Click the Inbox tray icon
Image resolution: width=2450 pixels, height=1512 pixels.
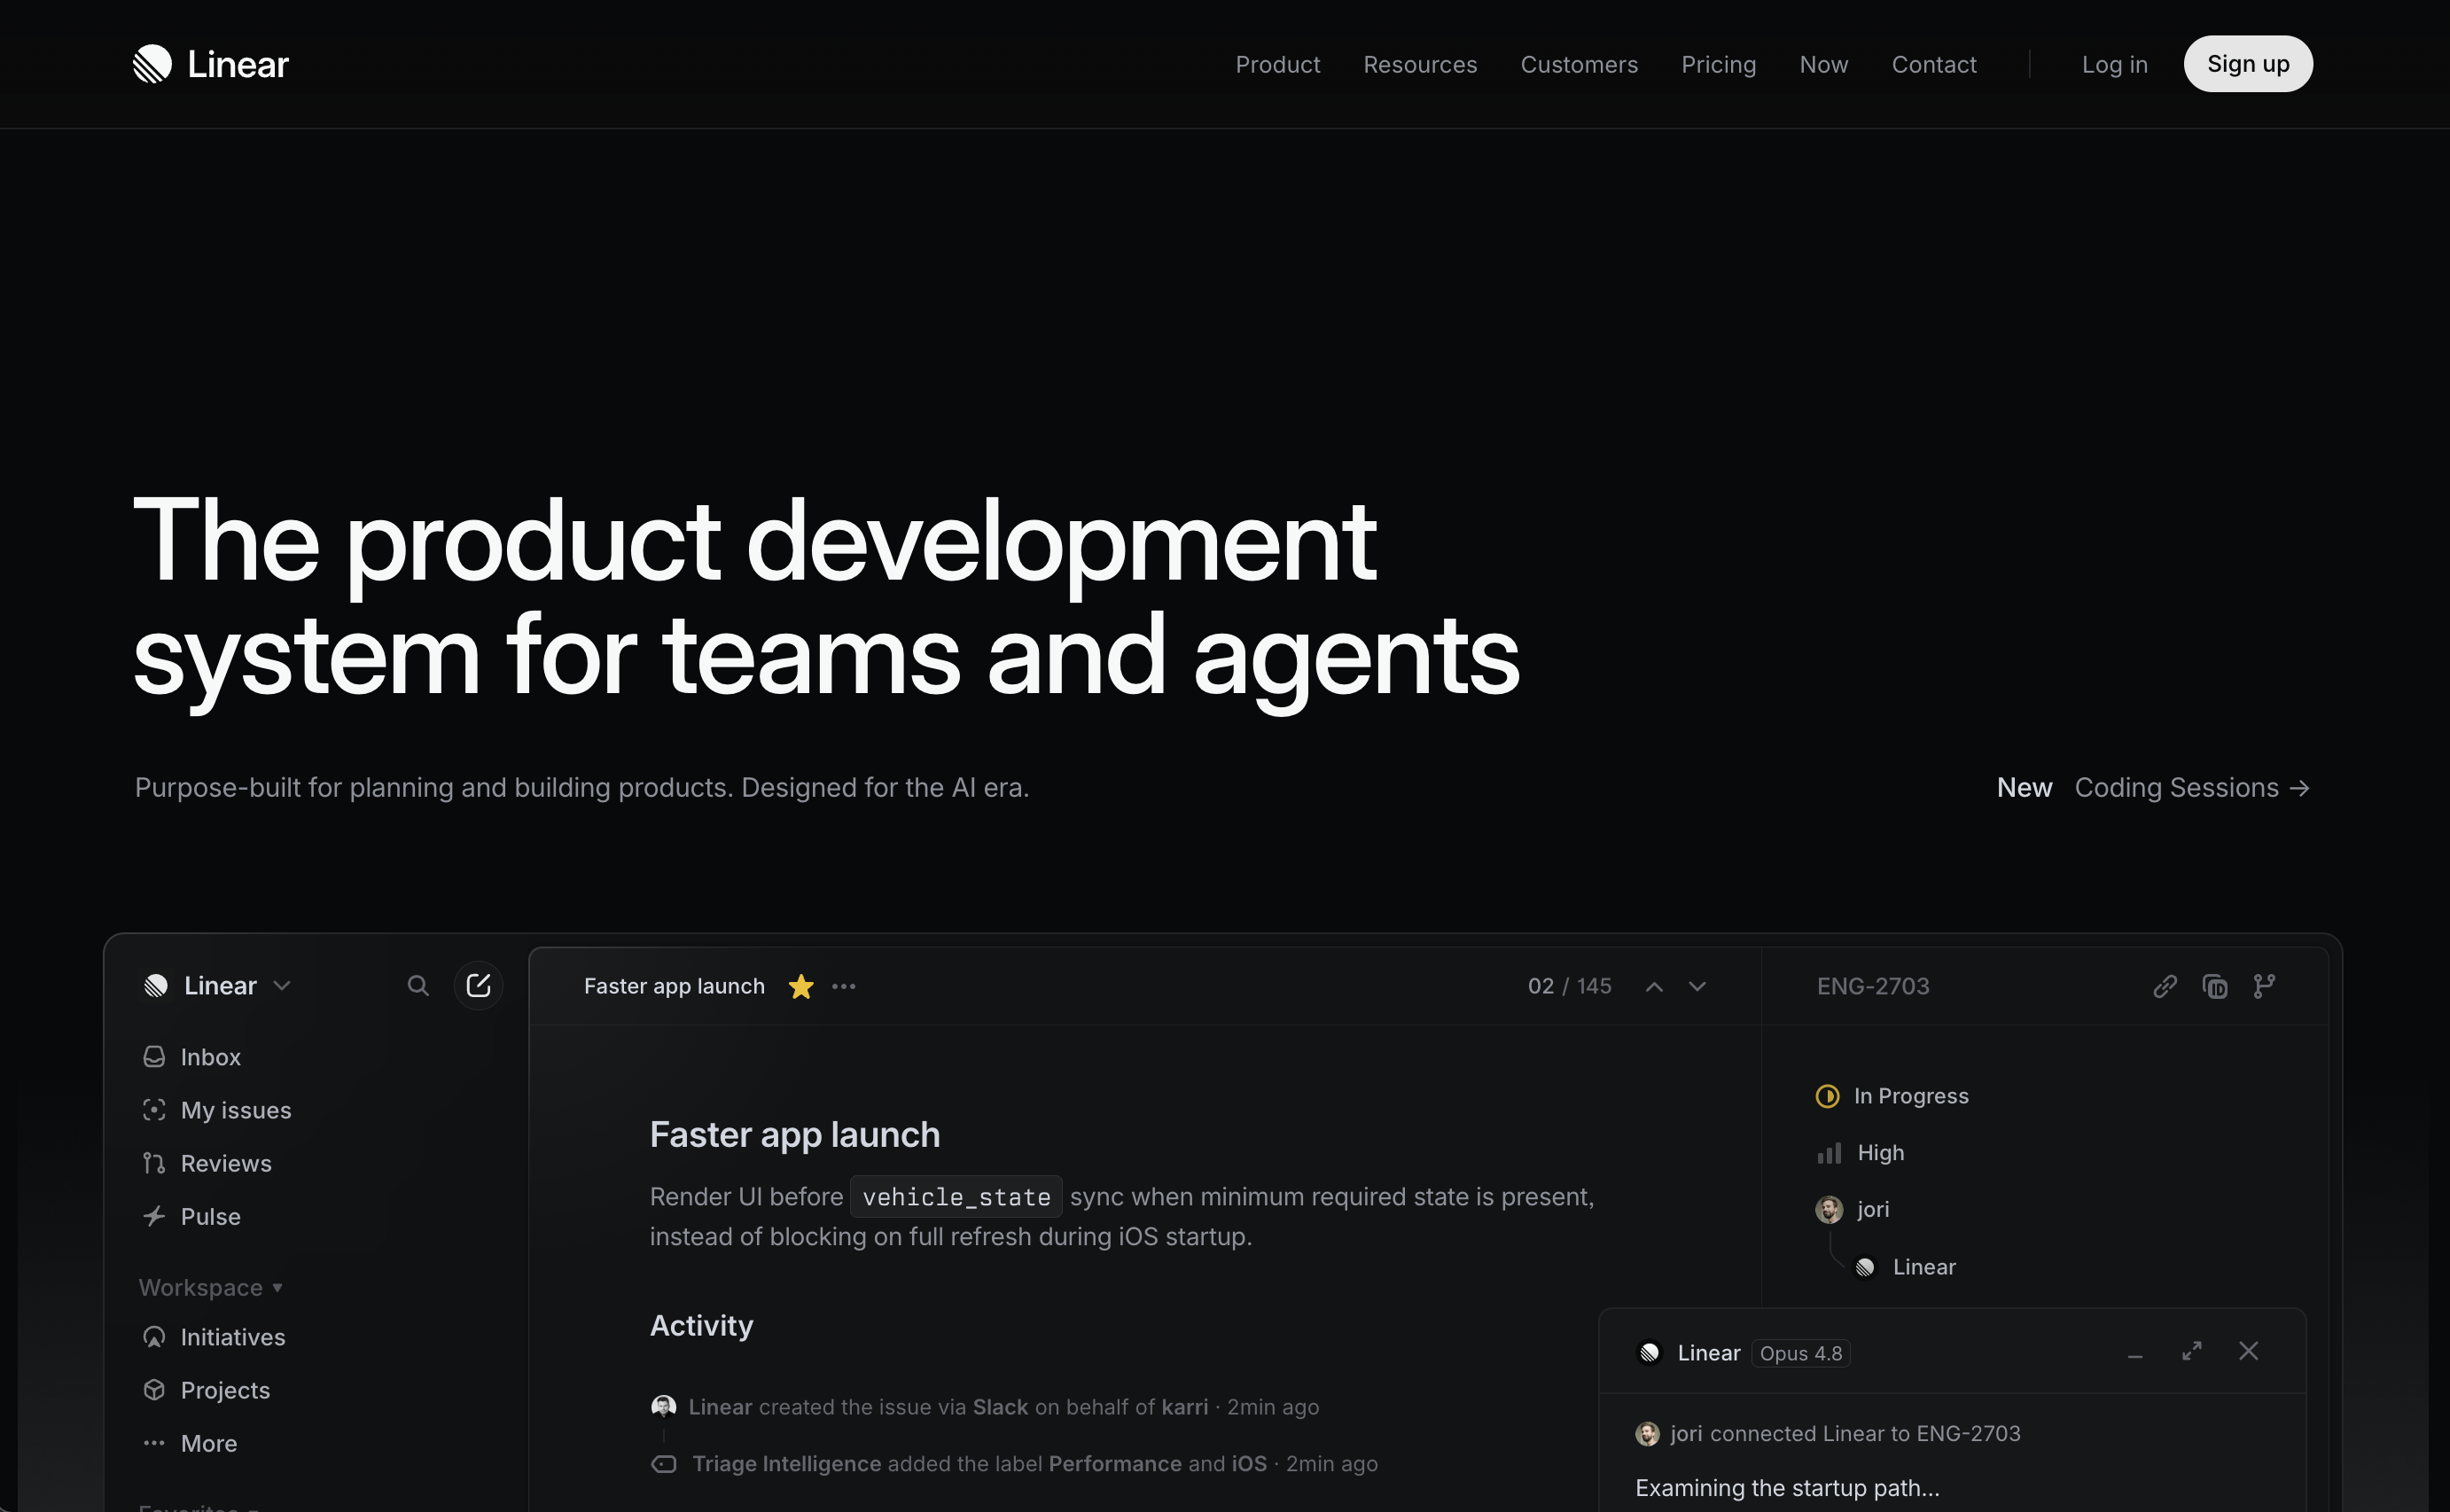(x=154, y=1057)
